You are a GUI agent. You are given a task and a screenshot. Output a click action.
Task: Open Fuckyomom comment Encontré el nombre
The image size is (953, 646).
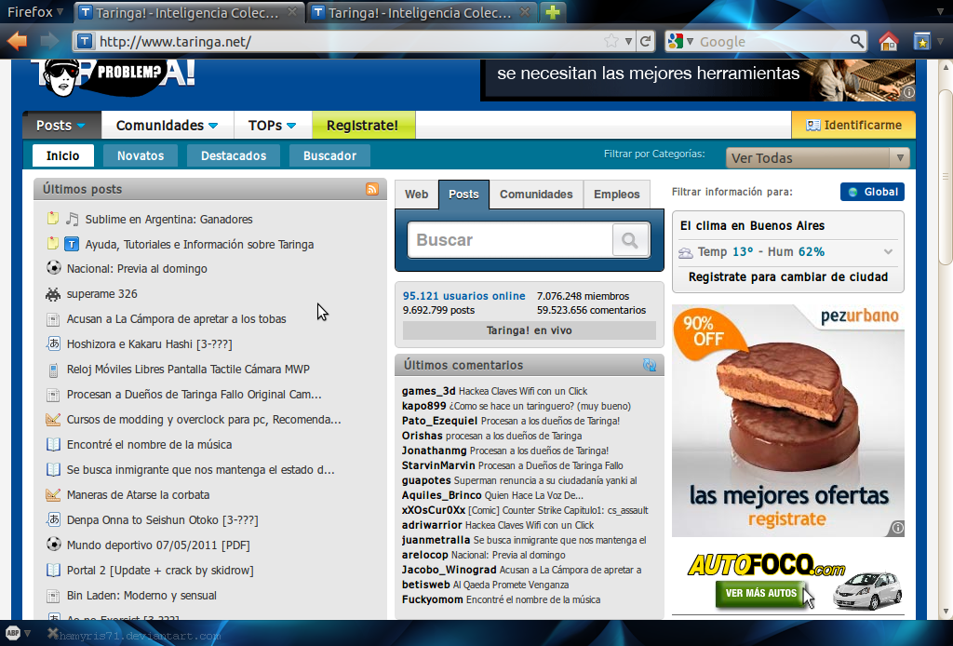coord(533,599)
